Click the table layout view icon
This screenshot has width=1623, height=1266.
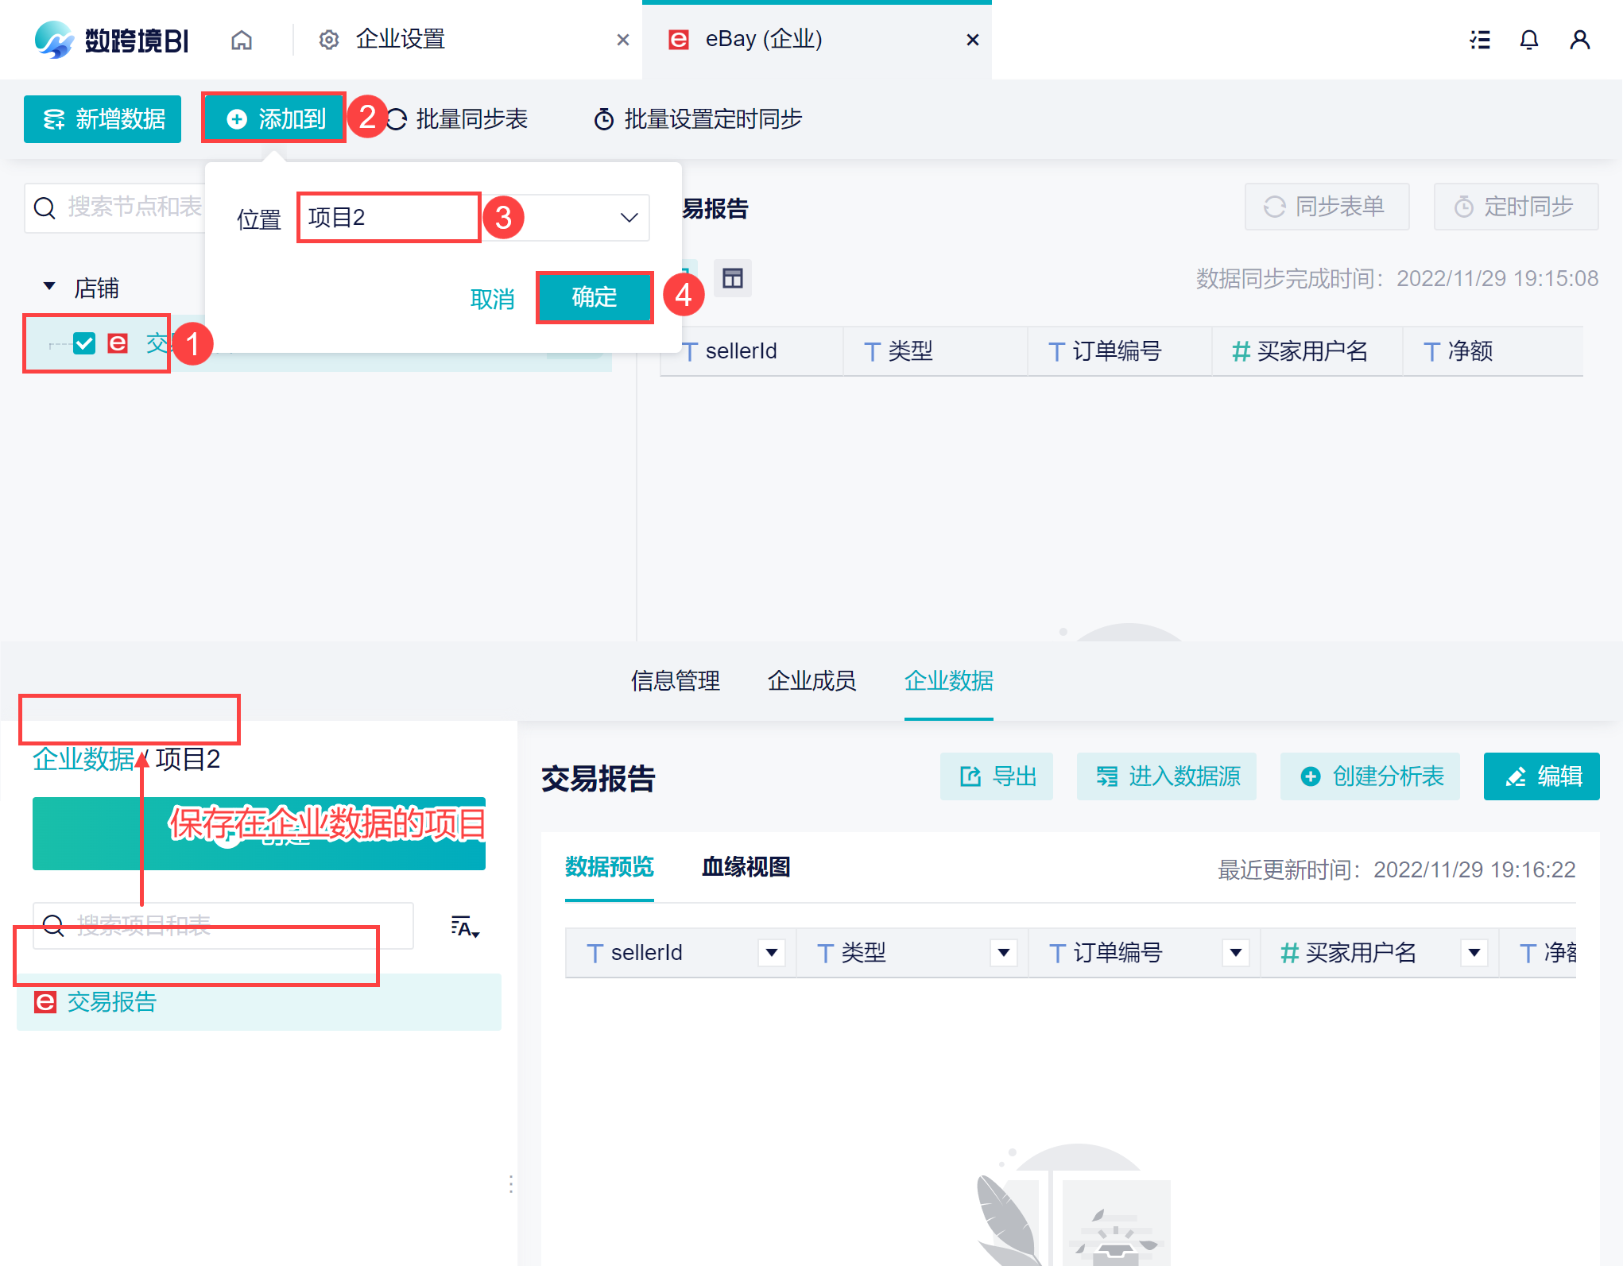coord(732,278)
